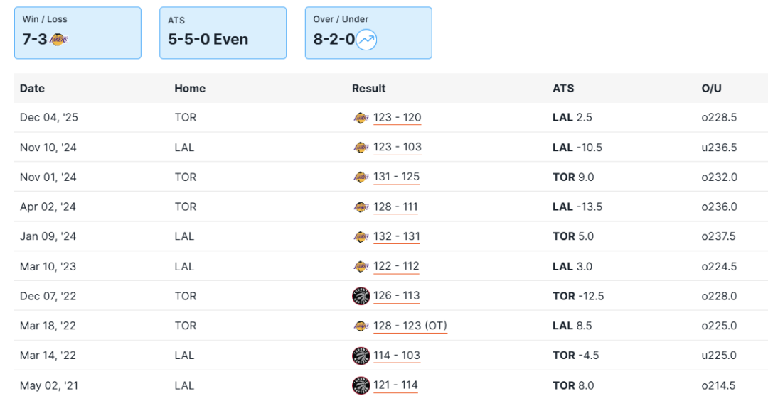Open the 123 - 103 result link
This screenshot has width=768, height=396.
click(397, 148)
